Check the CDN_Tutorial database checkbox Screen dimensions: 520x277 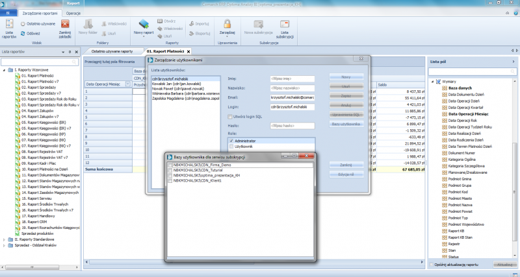[x=170, y=171]
